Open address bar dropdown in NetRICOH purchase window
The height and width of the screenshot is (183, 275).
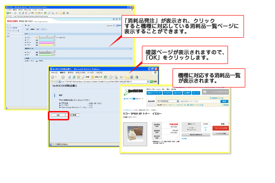(148, 82)
